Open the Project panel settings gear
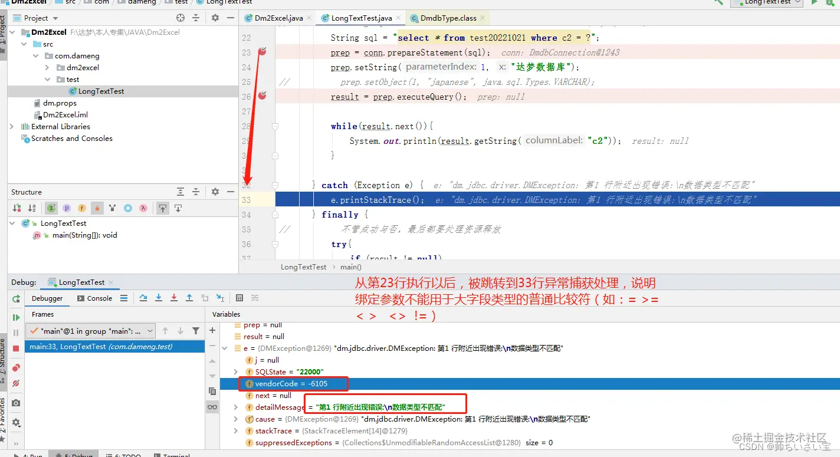 point(215,18)
